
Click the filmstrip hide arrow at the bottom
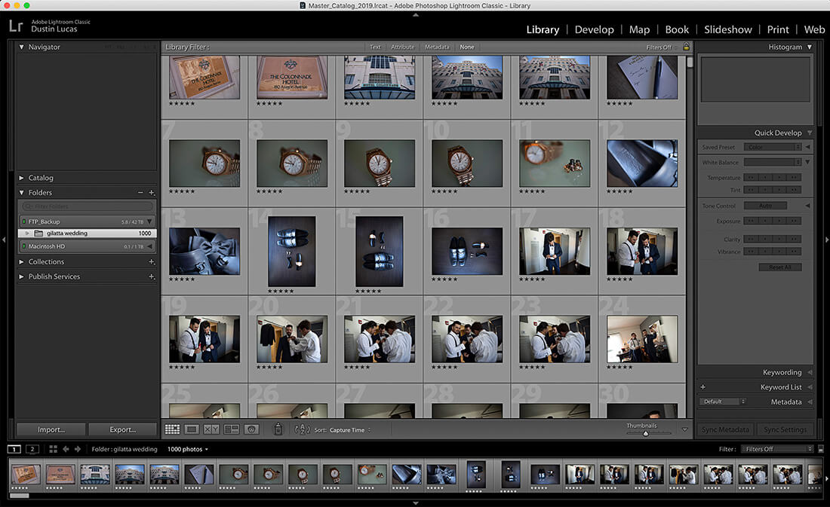coord(416,503)
